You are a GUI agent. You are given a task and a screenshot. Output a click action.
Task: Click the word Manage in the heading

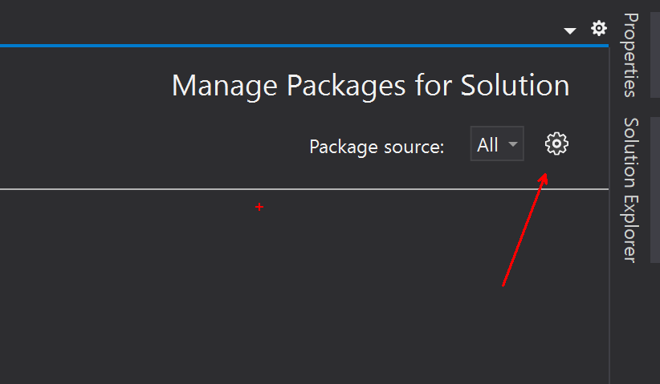[x=224, y=87]
